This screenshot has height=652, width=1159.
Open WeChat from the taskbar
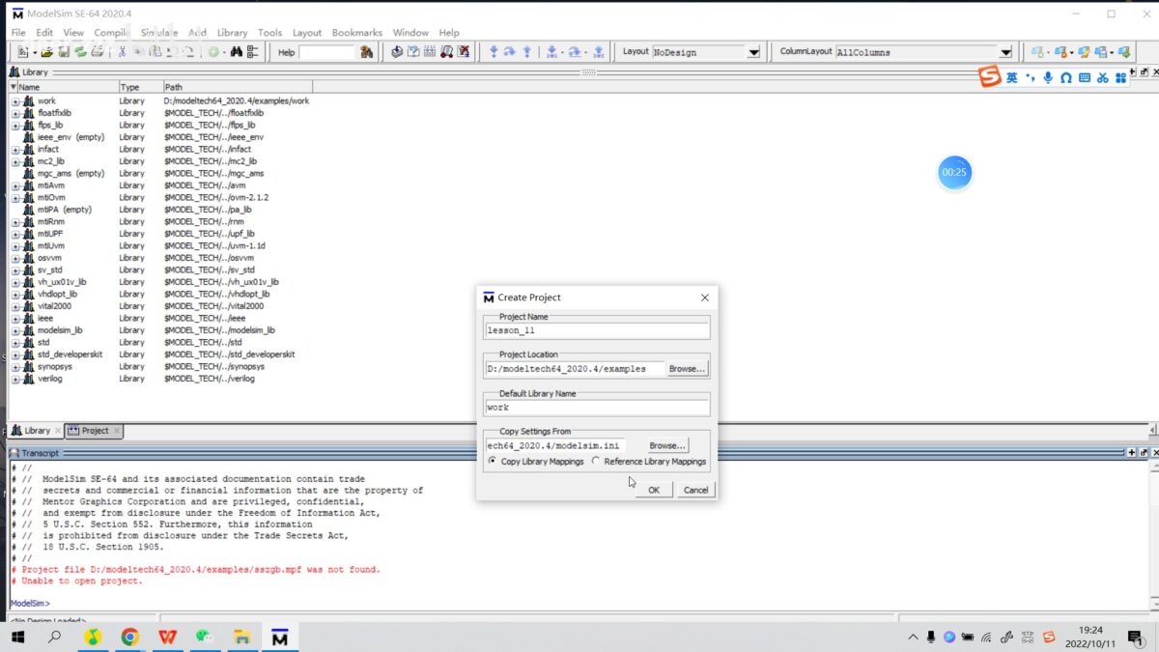point(204,637)
